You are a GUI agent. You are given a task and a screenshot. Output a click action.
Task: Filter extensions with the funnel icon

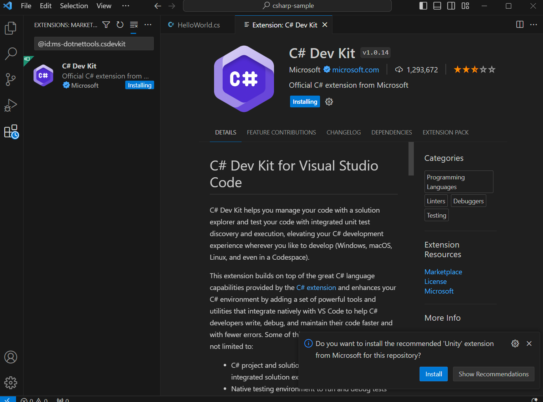[106, 25]
